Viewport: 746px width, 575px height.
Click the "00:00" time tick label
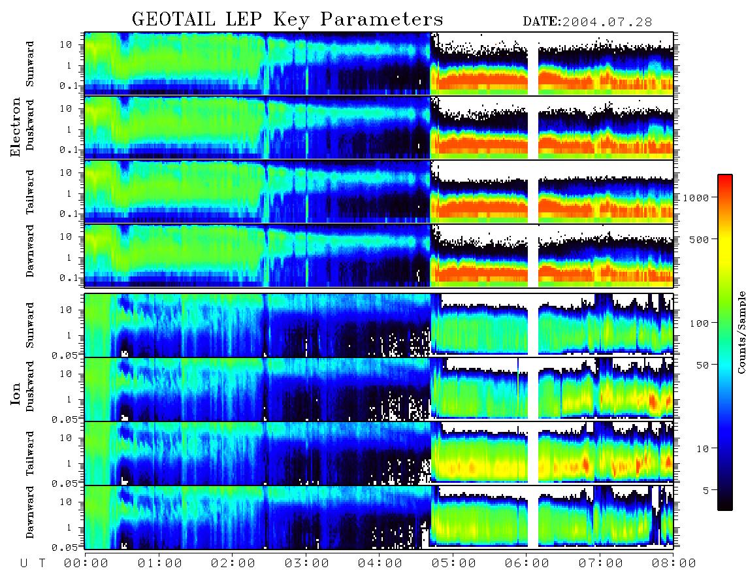point(86,564)
